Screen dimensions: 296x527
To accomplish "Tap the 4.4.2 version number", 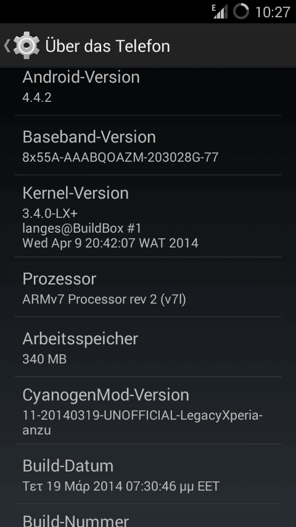I will pyautogui.click(x=37, y=98).
